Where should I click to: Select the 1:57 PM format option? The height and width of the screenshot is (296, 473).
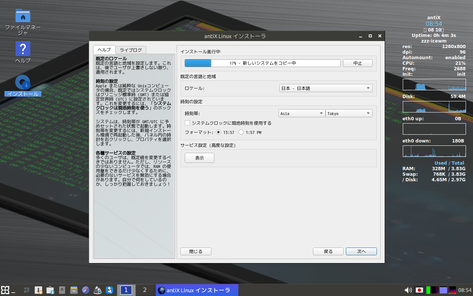pyautogui.click(x=241, y=132)
